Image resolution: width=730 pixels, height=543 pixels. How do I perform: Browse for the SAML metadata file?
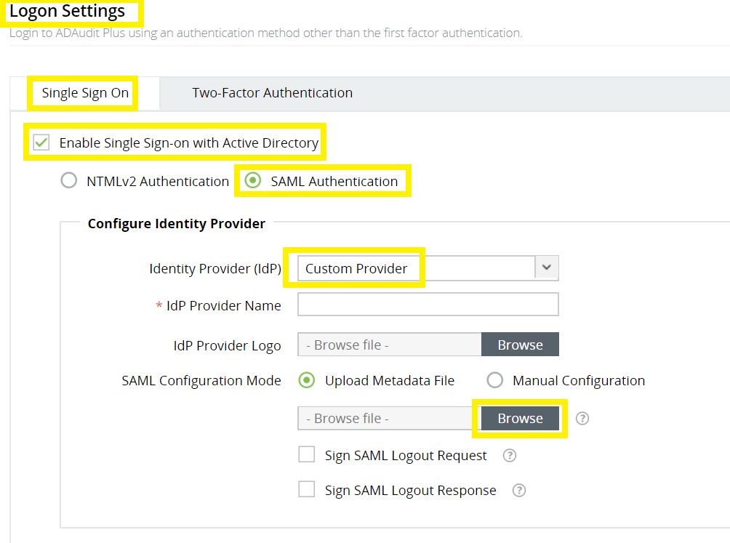click(520, 418)
